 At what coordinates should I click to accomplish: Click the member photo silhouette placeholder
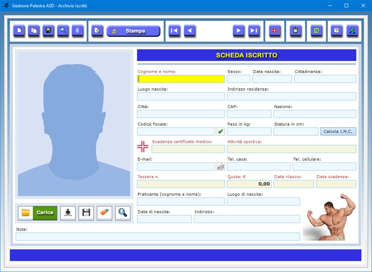[x=74, y=124]
